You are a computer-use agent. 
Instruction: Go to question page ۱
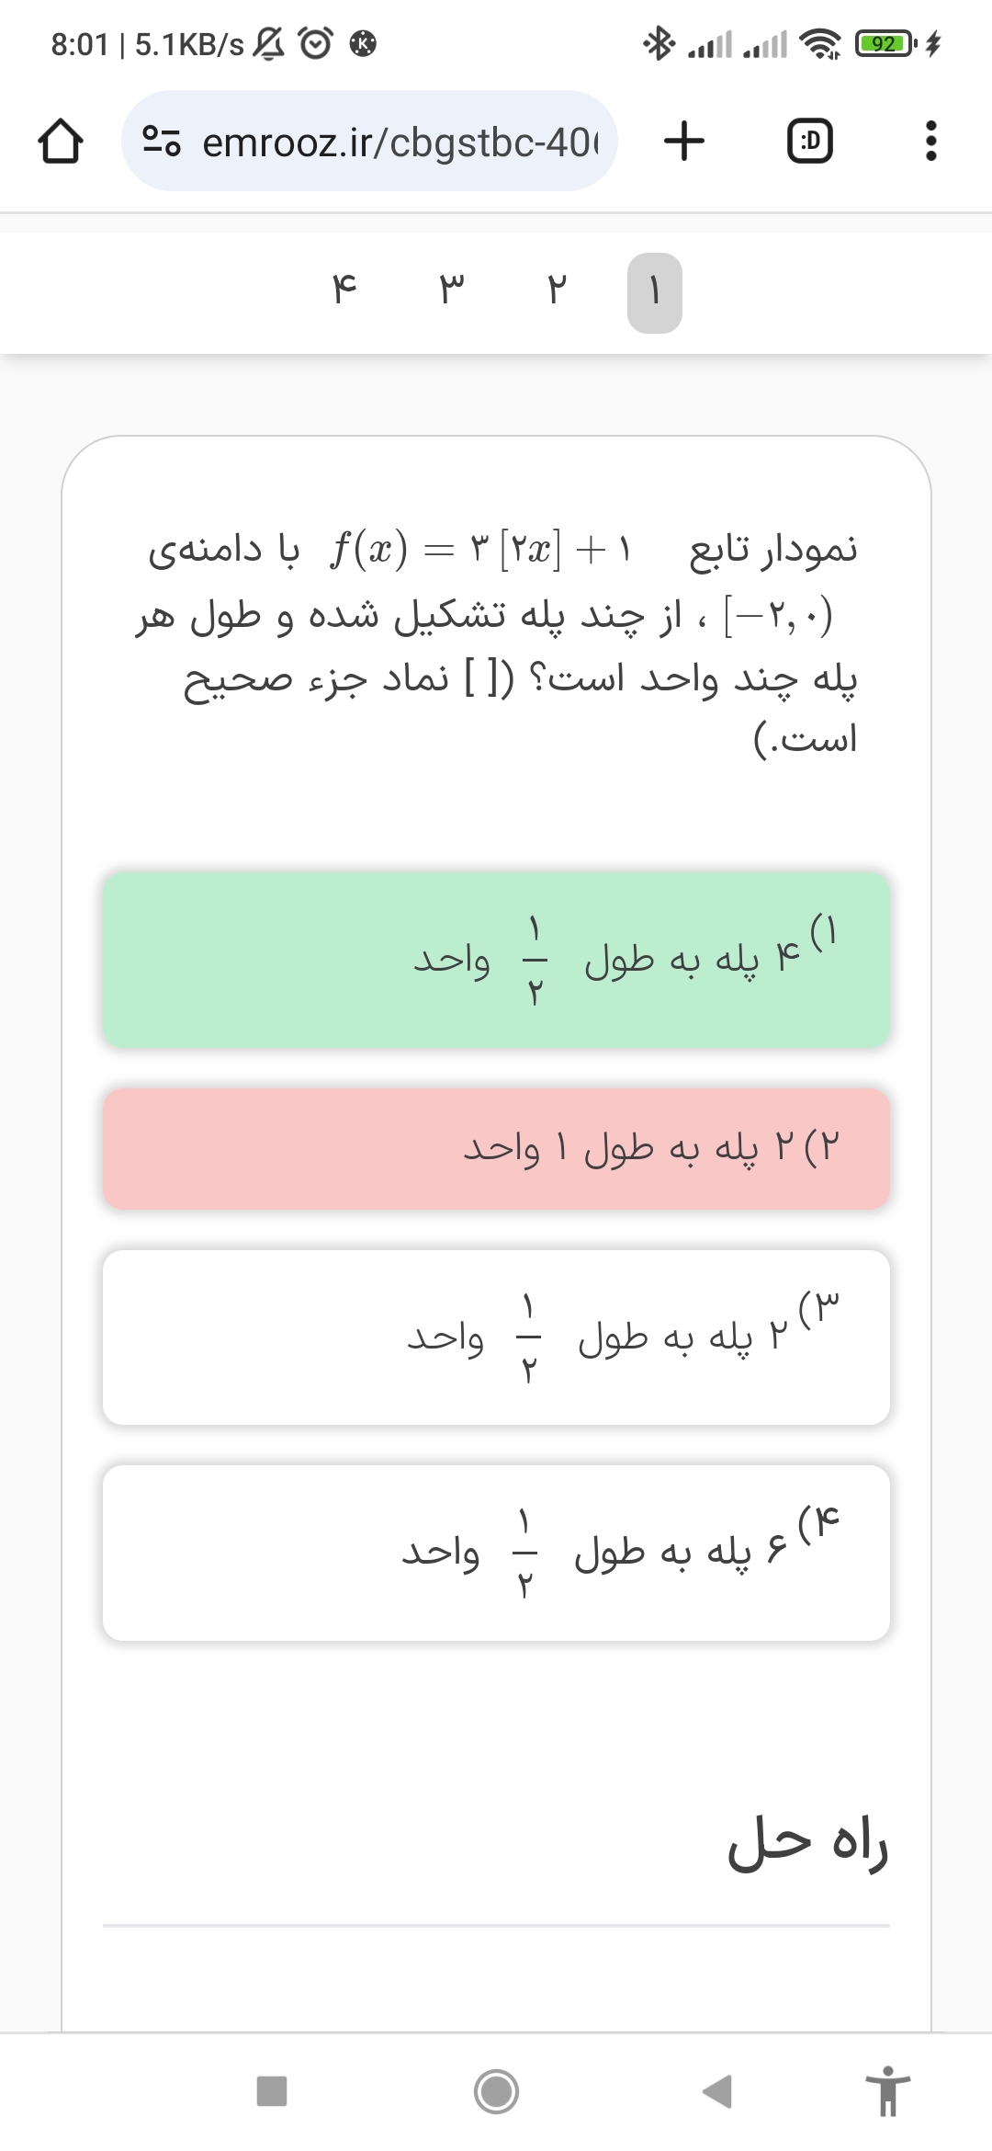coord(654,292)
